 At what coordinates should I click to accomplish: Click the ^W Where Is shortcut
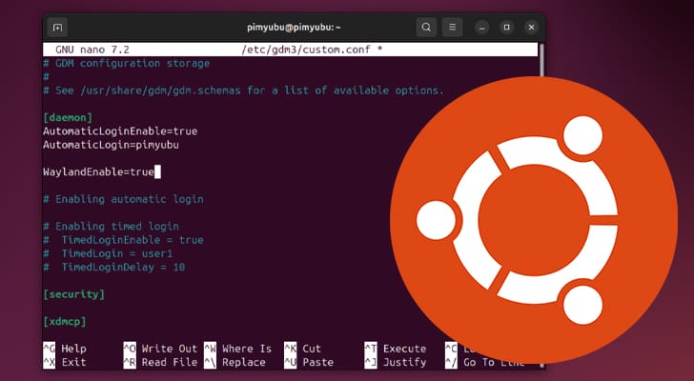click(x=237, y=349)
